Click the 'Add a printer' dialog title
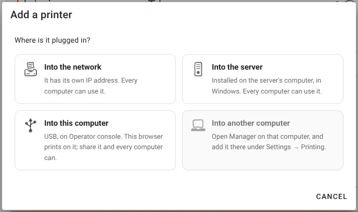The height and width of the screenshot is (212, 358). [x=41, y=15]
